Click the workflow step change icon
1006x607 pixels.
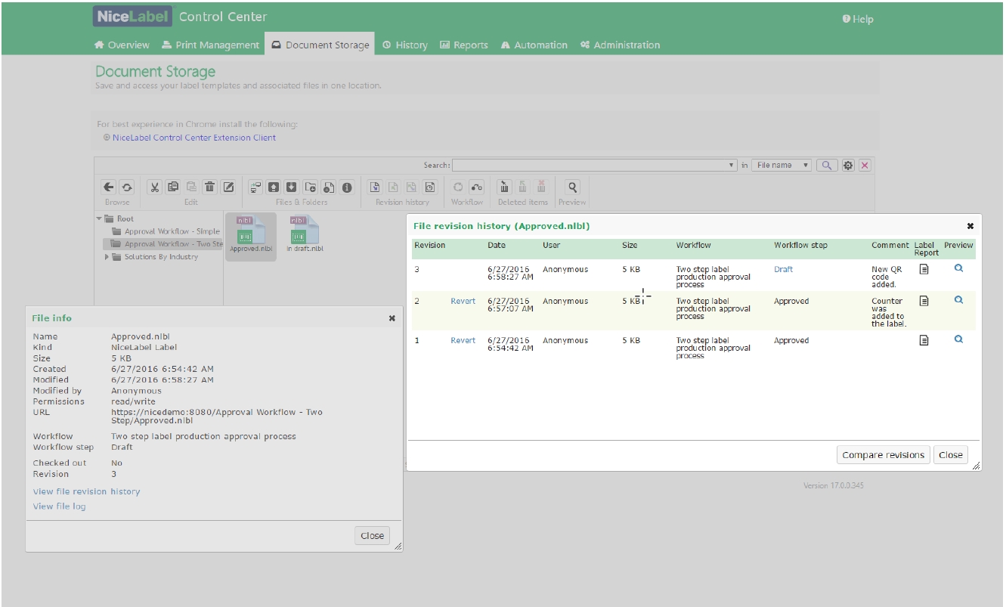pos(476,187)
